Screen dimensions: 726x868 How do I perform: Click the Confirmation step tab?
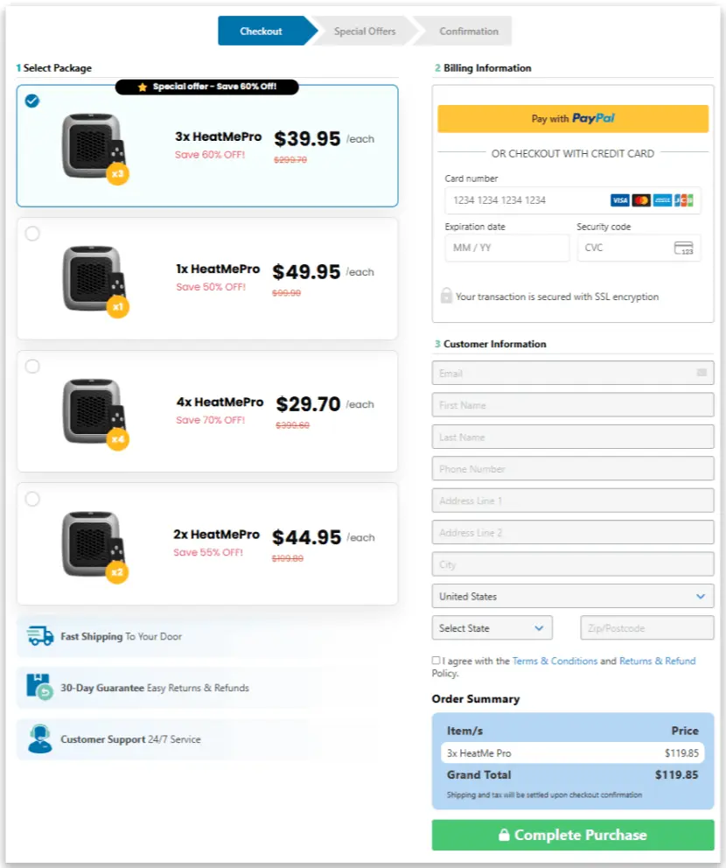[x=466, y=31]
